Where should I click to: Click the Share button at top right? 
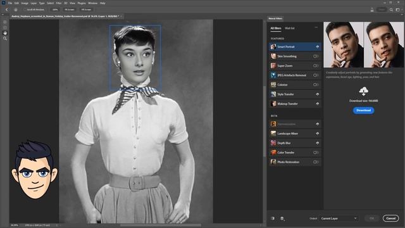point(382,9)
